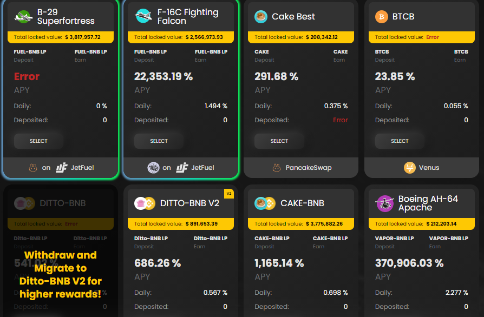
Task: Click the V2 badge on the DITTO-BNB V2 card
Action: click(228, 194)
